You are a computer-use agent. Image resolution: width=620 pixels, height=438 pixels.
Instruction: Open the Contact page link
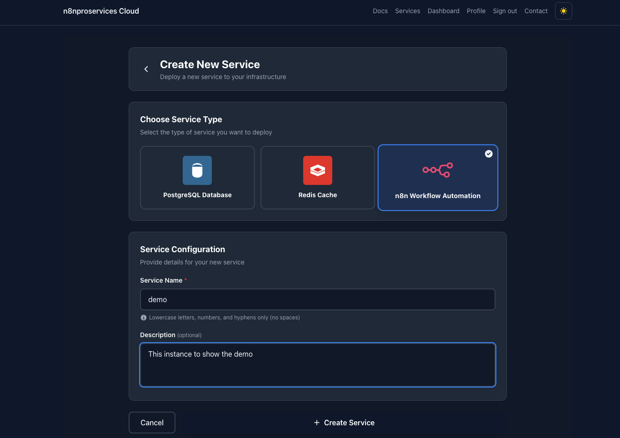pyautogui.click(x=536, y=11)
